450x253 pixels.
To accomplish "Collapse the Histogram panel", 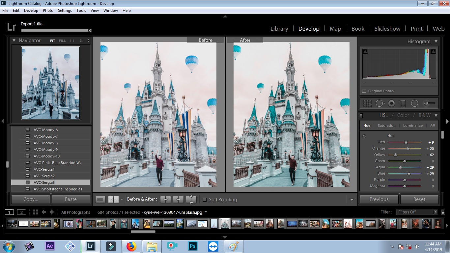I will point(436,42).
